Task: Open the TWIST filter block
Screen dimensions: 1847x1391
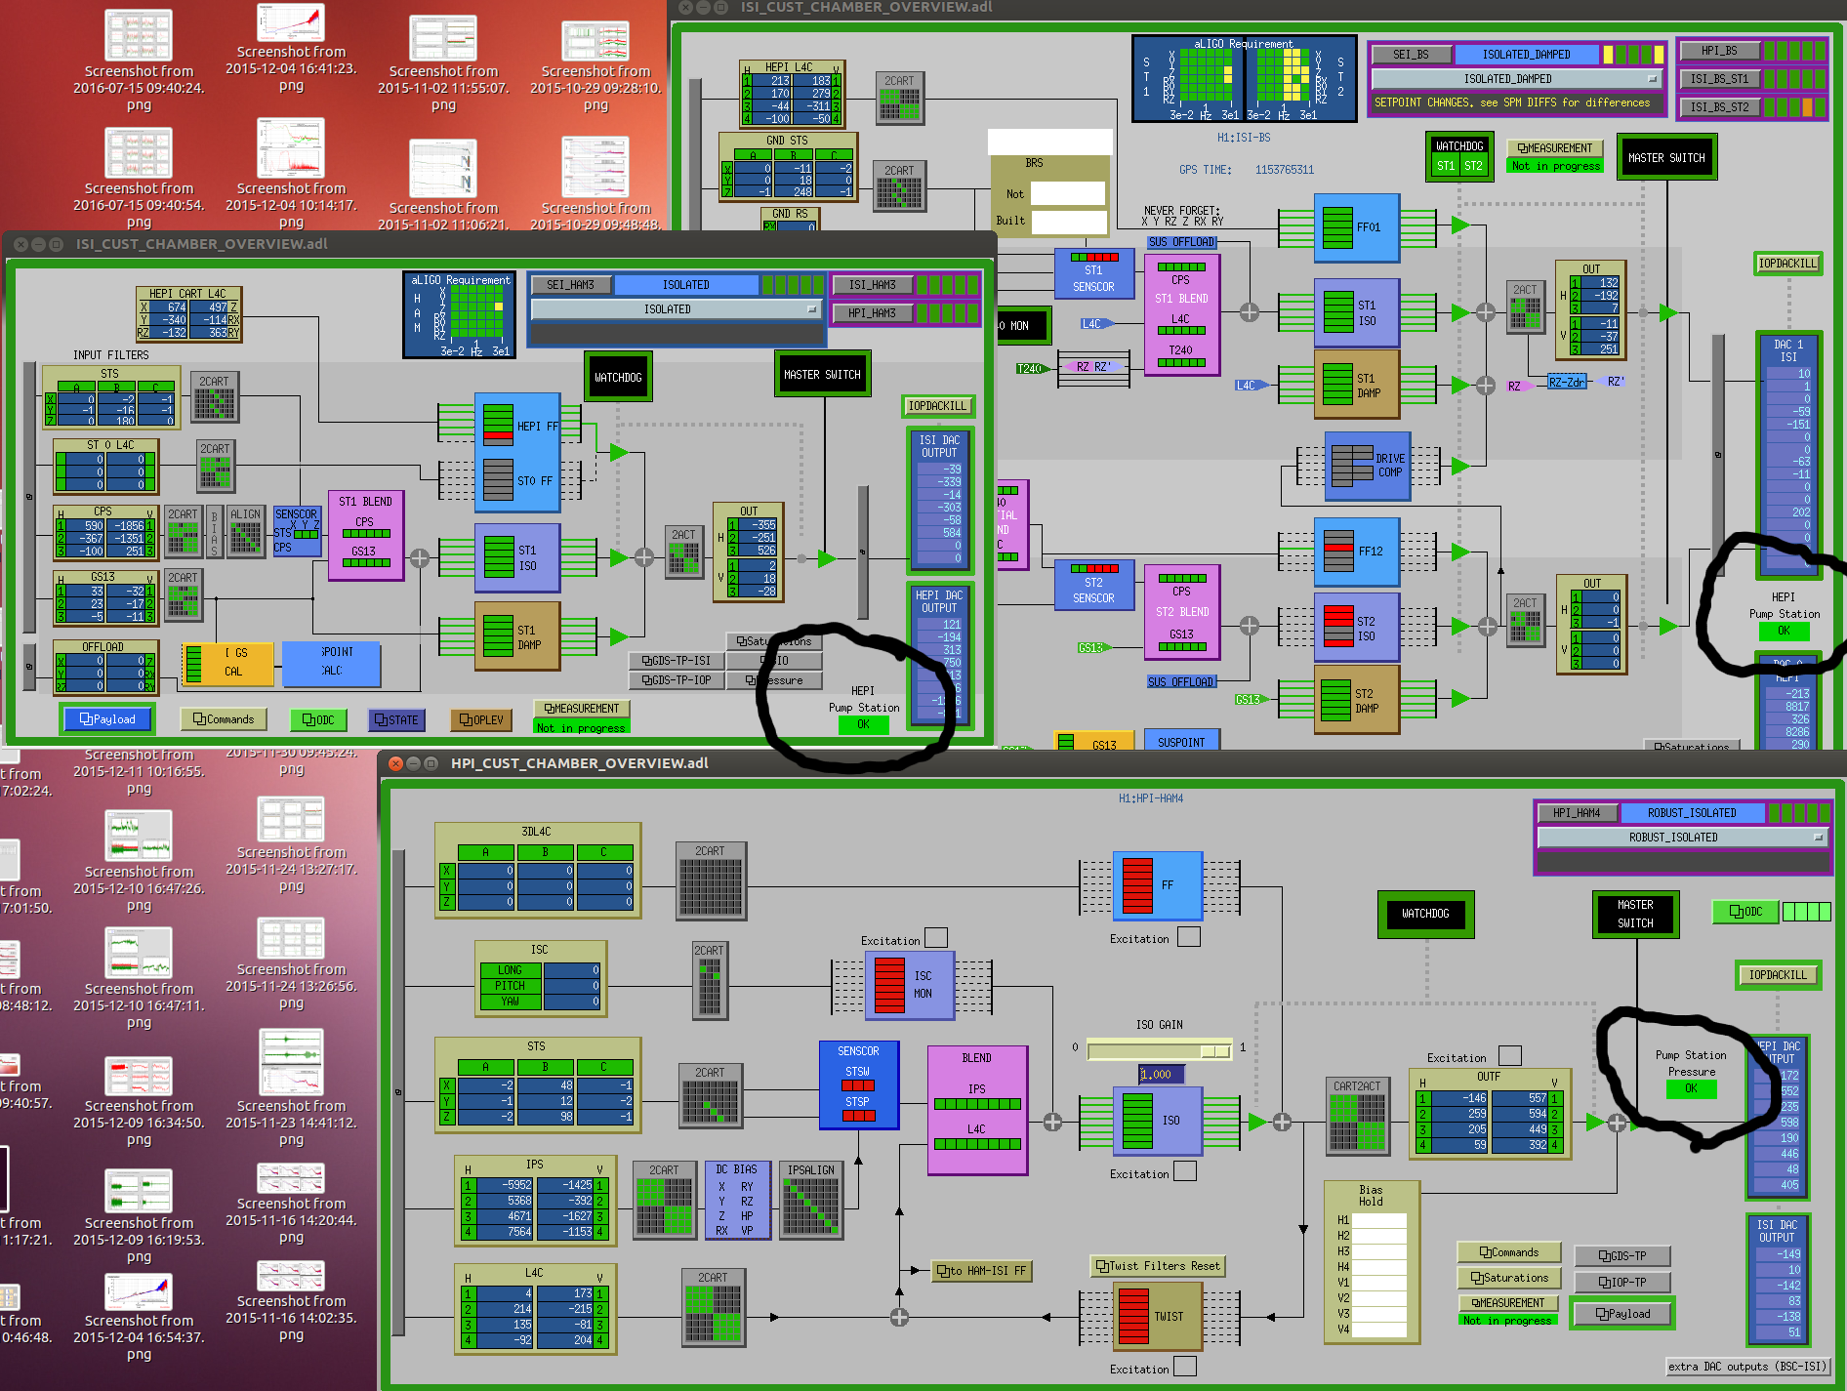Action: click(x=1158, y=1316)
